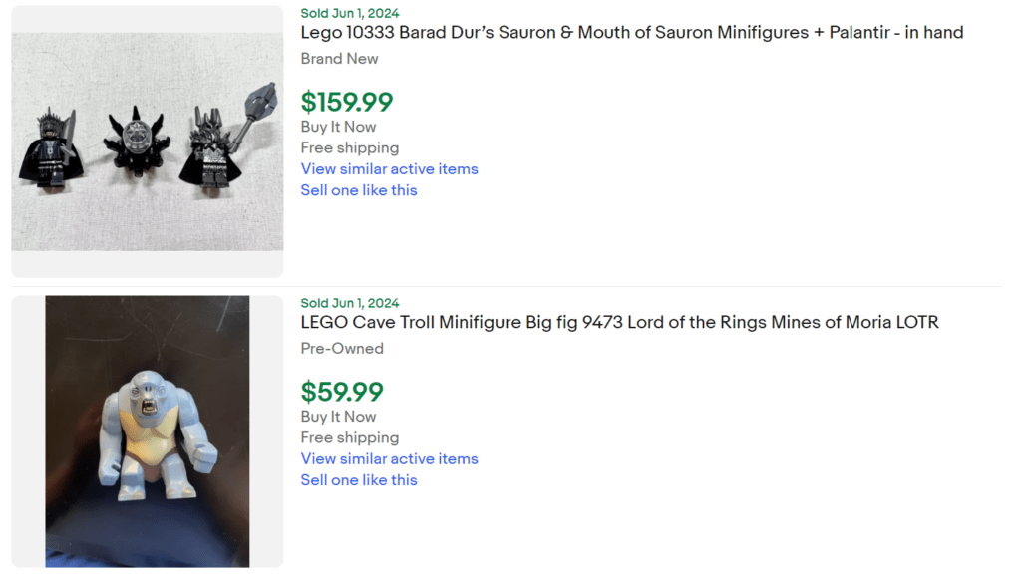Image resolution: width=1021 pixels, height=574 pixels.
Task: Click the Sold Jun 1, 2024 label on the Sauron listing
Action: (350, 13)
